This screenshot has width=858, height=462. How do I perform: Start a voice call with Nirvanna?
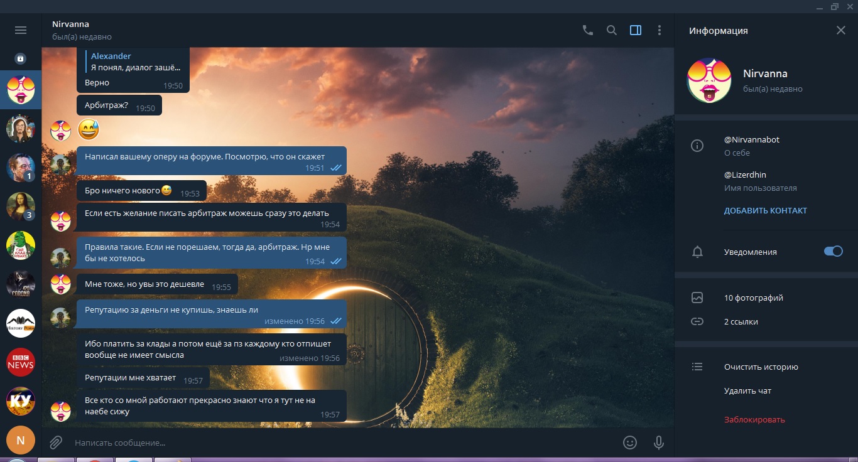tap(588, 30)
